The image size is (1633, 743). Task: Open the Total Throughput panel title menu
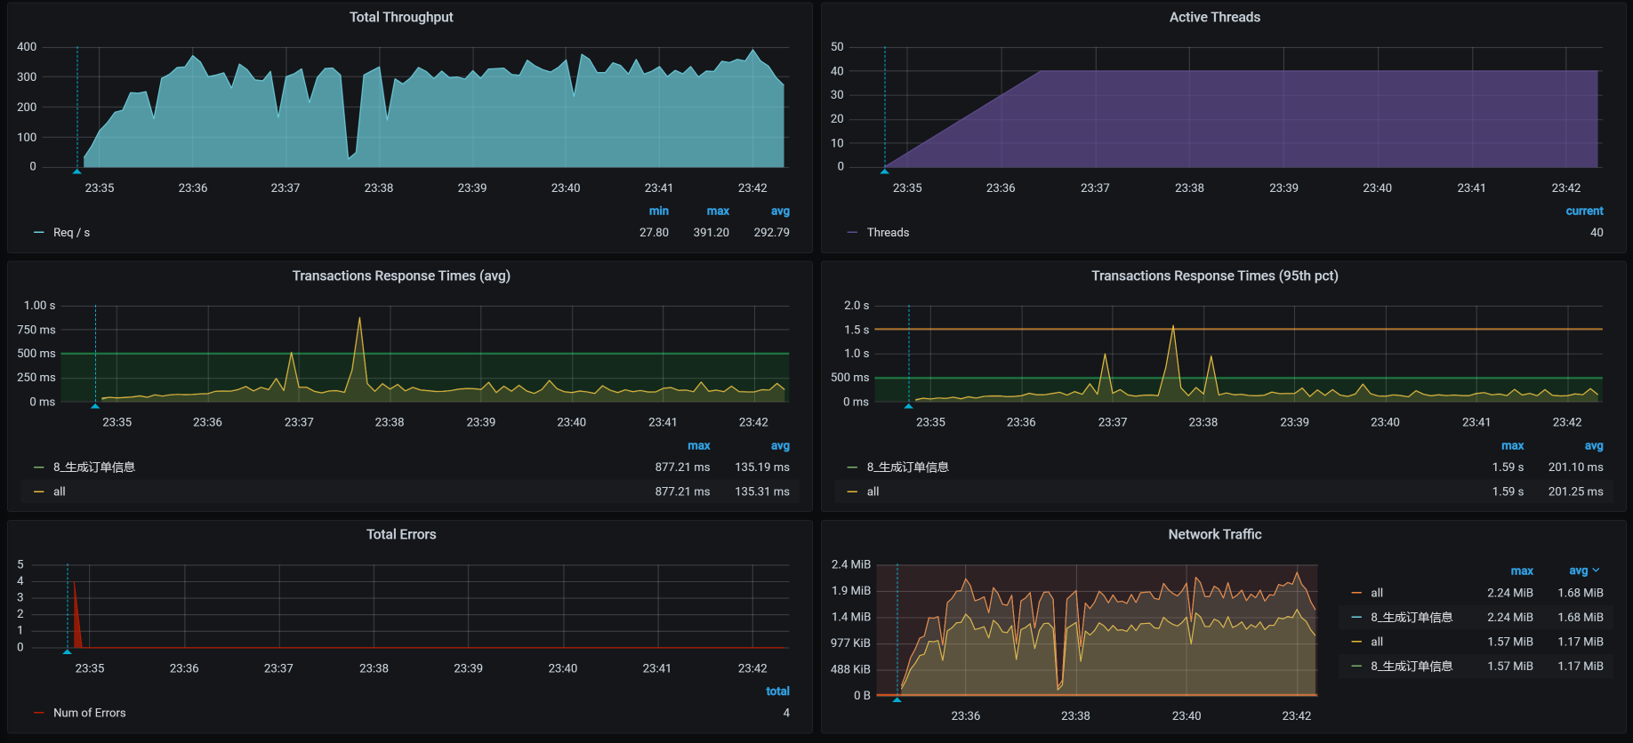click(401, 17)
